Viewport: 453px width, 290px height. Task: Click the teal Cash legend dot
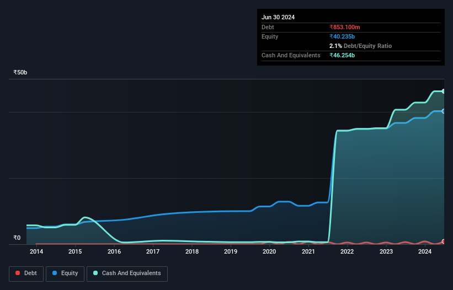[95, 273]
